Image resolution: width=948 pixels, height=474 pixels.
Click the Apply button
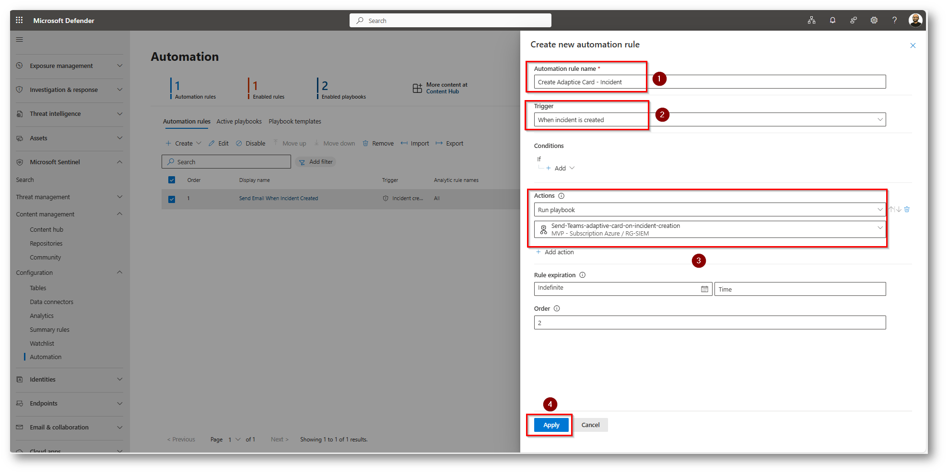point(551,425)
